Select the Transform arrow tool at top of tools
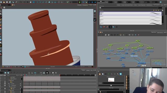167x93 pixels. click(x=1, y=11)
